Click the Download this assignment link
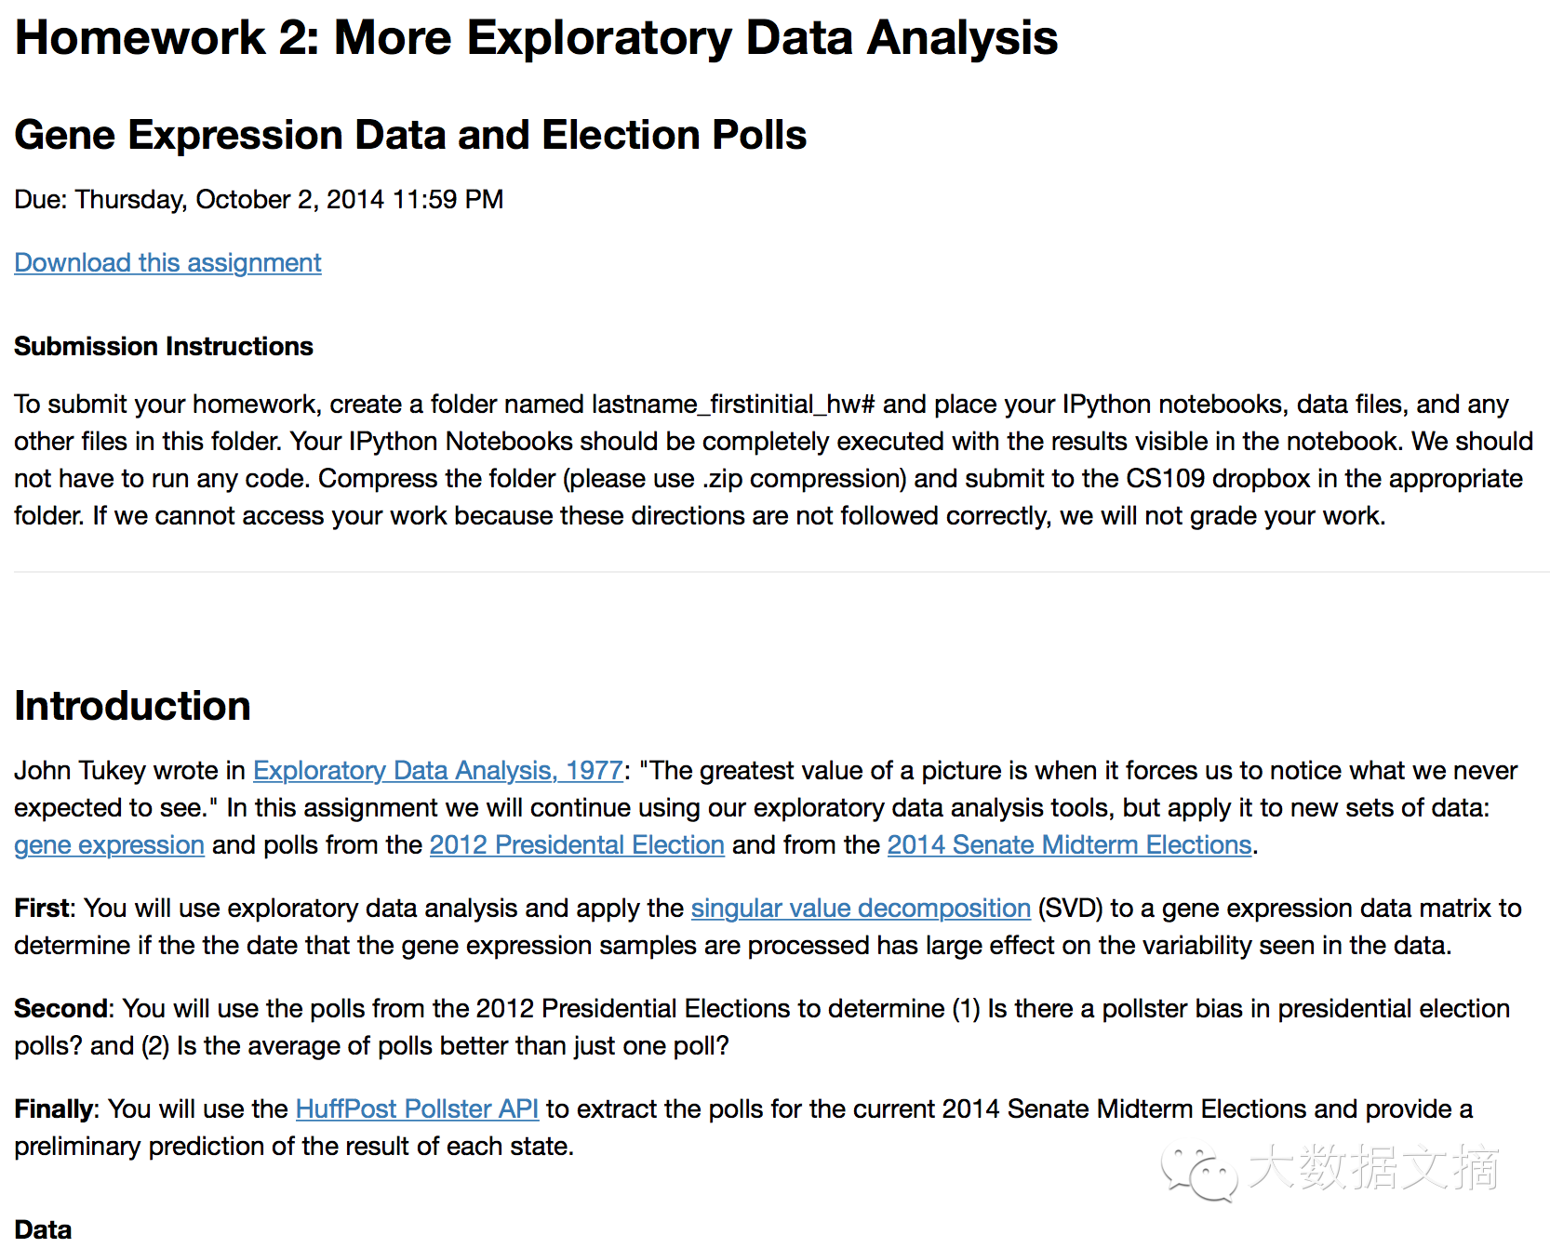Image resolution: width=1550 pixels, height=1248 pixels. pos(167,263)
